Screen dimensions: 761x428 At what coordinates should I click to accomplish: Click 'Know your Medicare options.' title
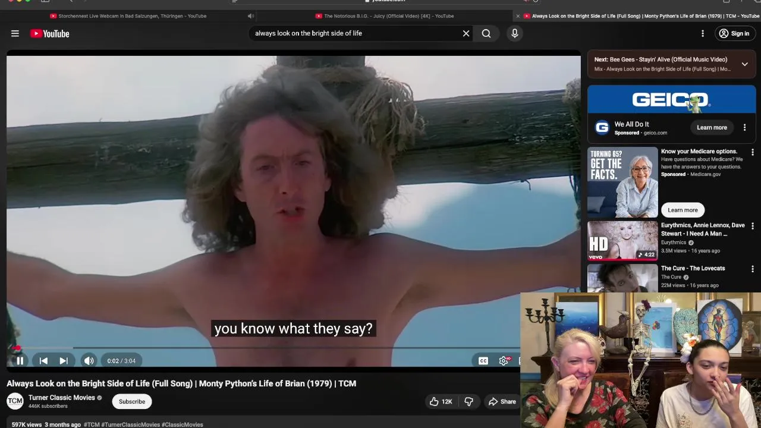pyautogui.click(x=699, y=152)
